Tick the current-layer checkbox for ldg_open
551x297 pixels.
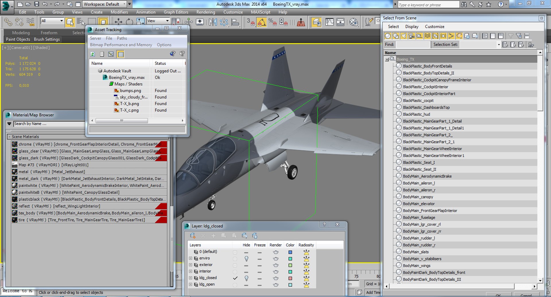(235, 285)
